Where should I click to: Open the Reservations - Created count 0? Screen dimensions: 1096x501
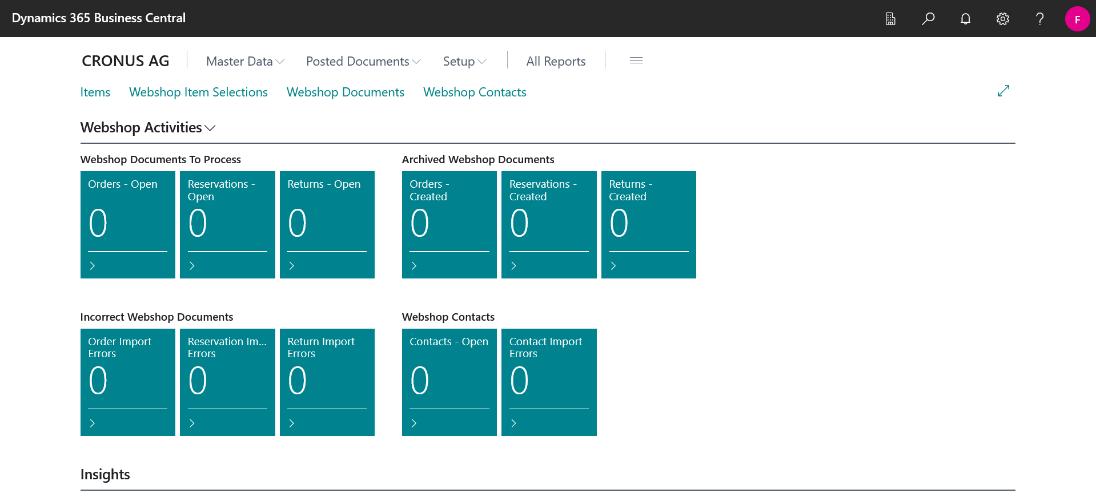pyautogui.click(x=519, y=223)
